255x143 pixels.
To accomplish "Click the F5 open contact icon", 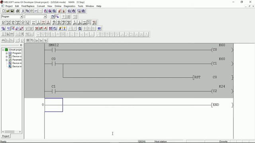I will click(3, 23).
